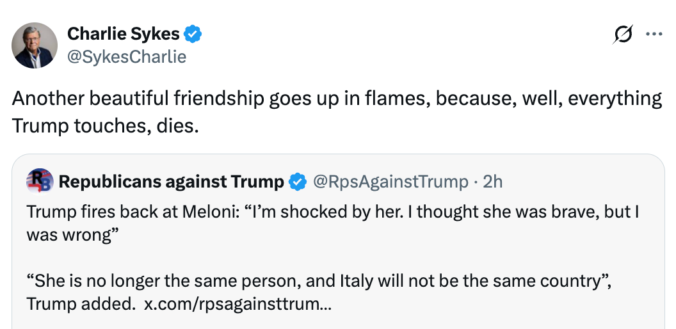676x329 pixels.
Task: Open the @RpsAgainstTrump handle
Action: coord(390,182)
